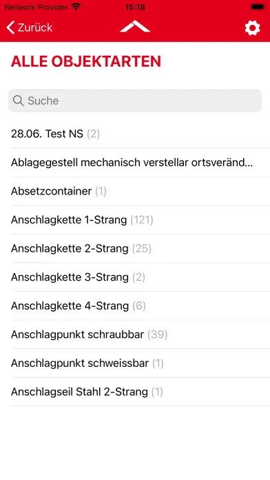Go back with the Zurück button
This screenshot has width=270, height=480.
point(30,28)
